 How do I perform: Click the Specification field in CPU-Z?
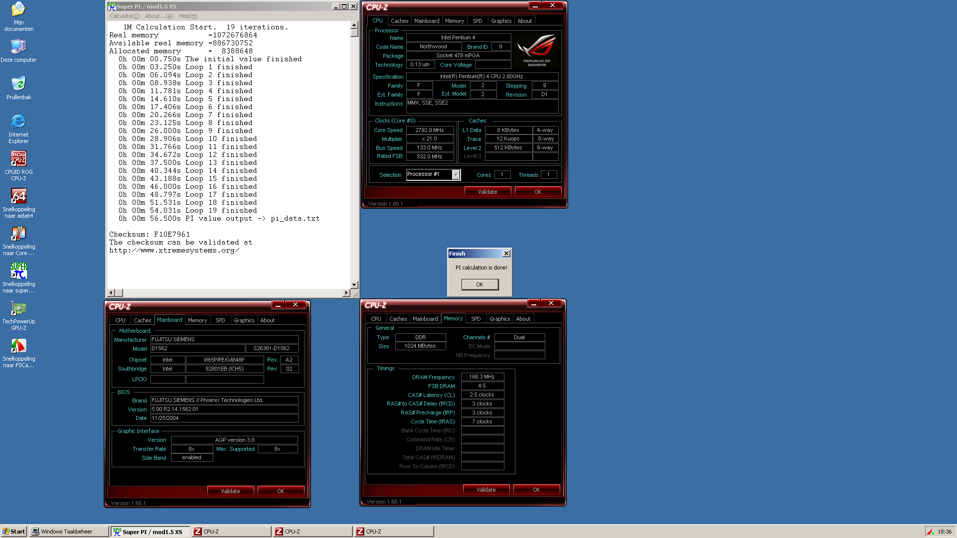tap(482, 77)
